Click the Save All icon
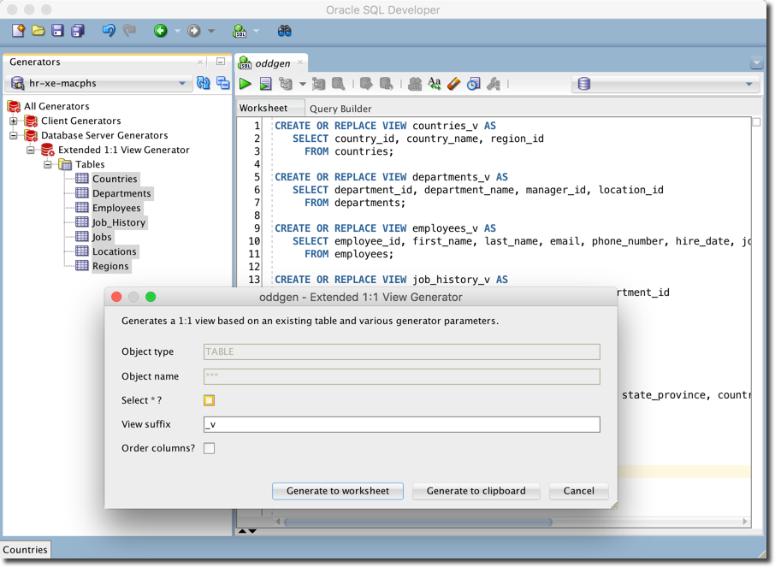The width and height of the screenshot is (775, 567). 78,31
